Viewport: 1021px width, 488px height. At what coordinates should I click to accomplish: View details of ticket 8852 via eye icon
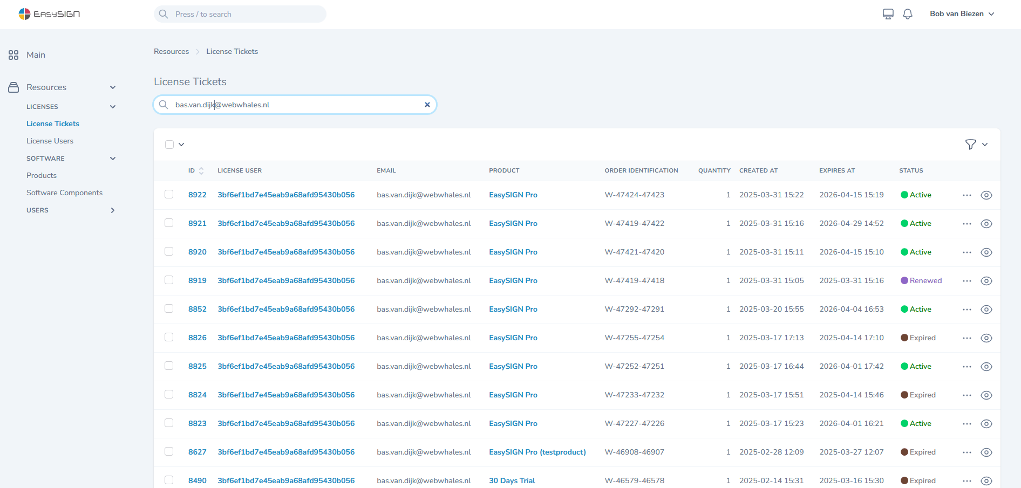[x=986, y=310]
